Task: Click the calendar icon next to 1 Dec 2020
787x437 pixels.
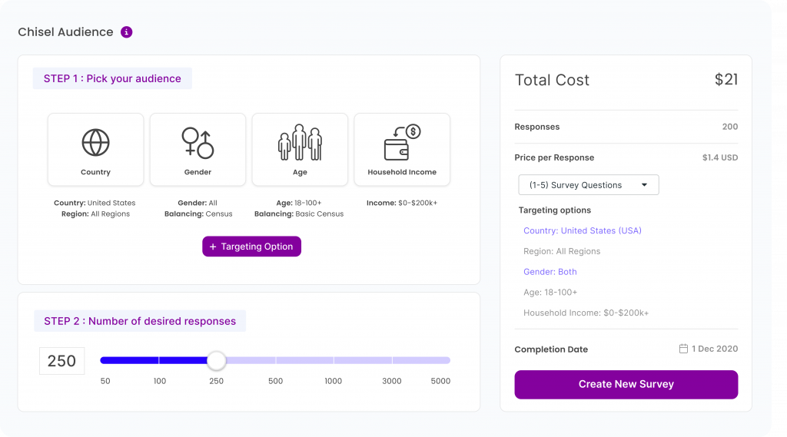Action: [683, 349]
